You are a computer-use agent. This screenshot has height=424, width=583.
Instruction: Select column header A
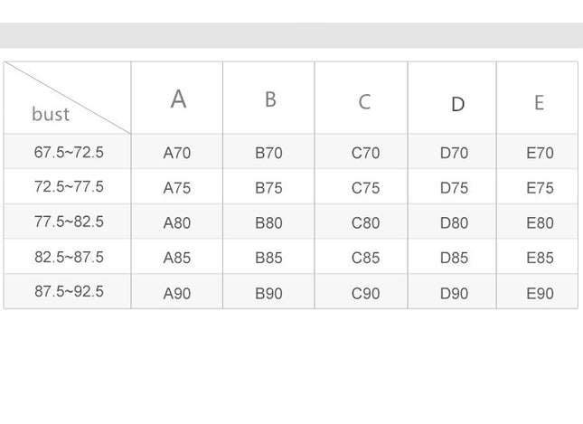coord(178,99)
